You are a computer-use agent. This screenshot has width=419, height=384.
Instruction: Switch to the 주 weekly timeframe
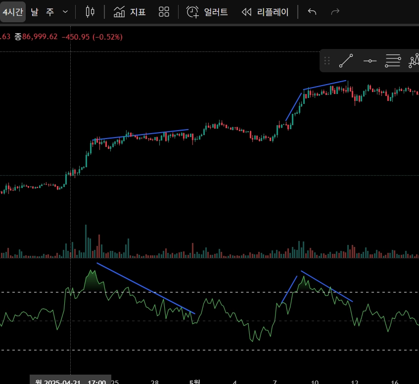pos(50,12)
